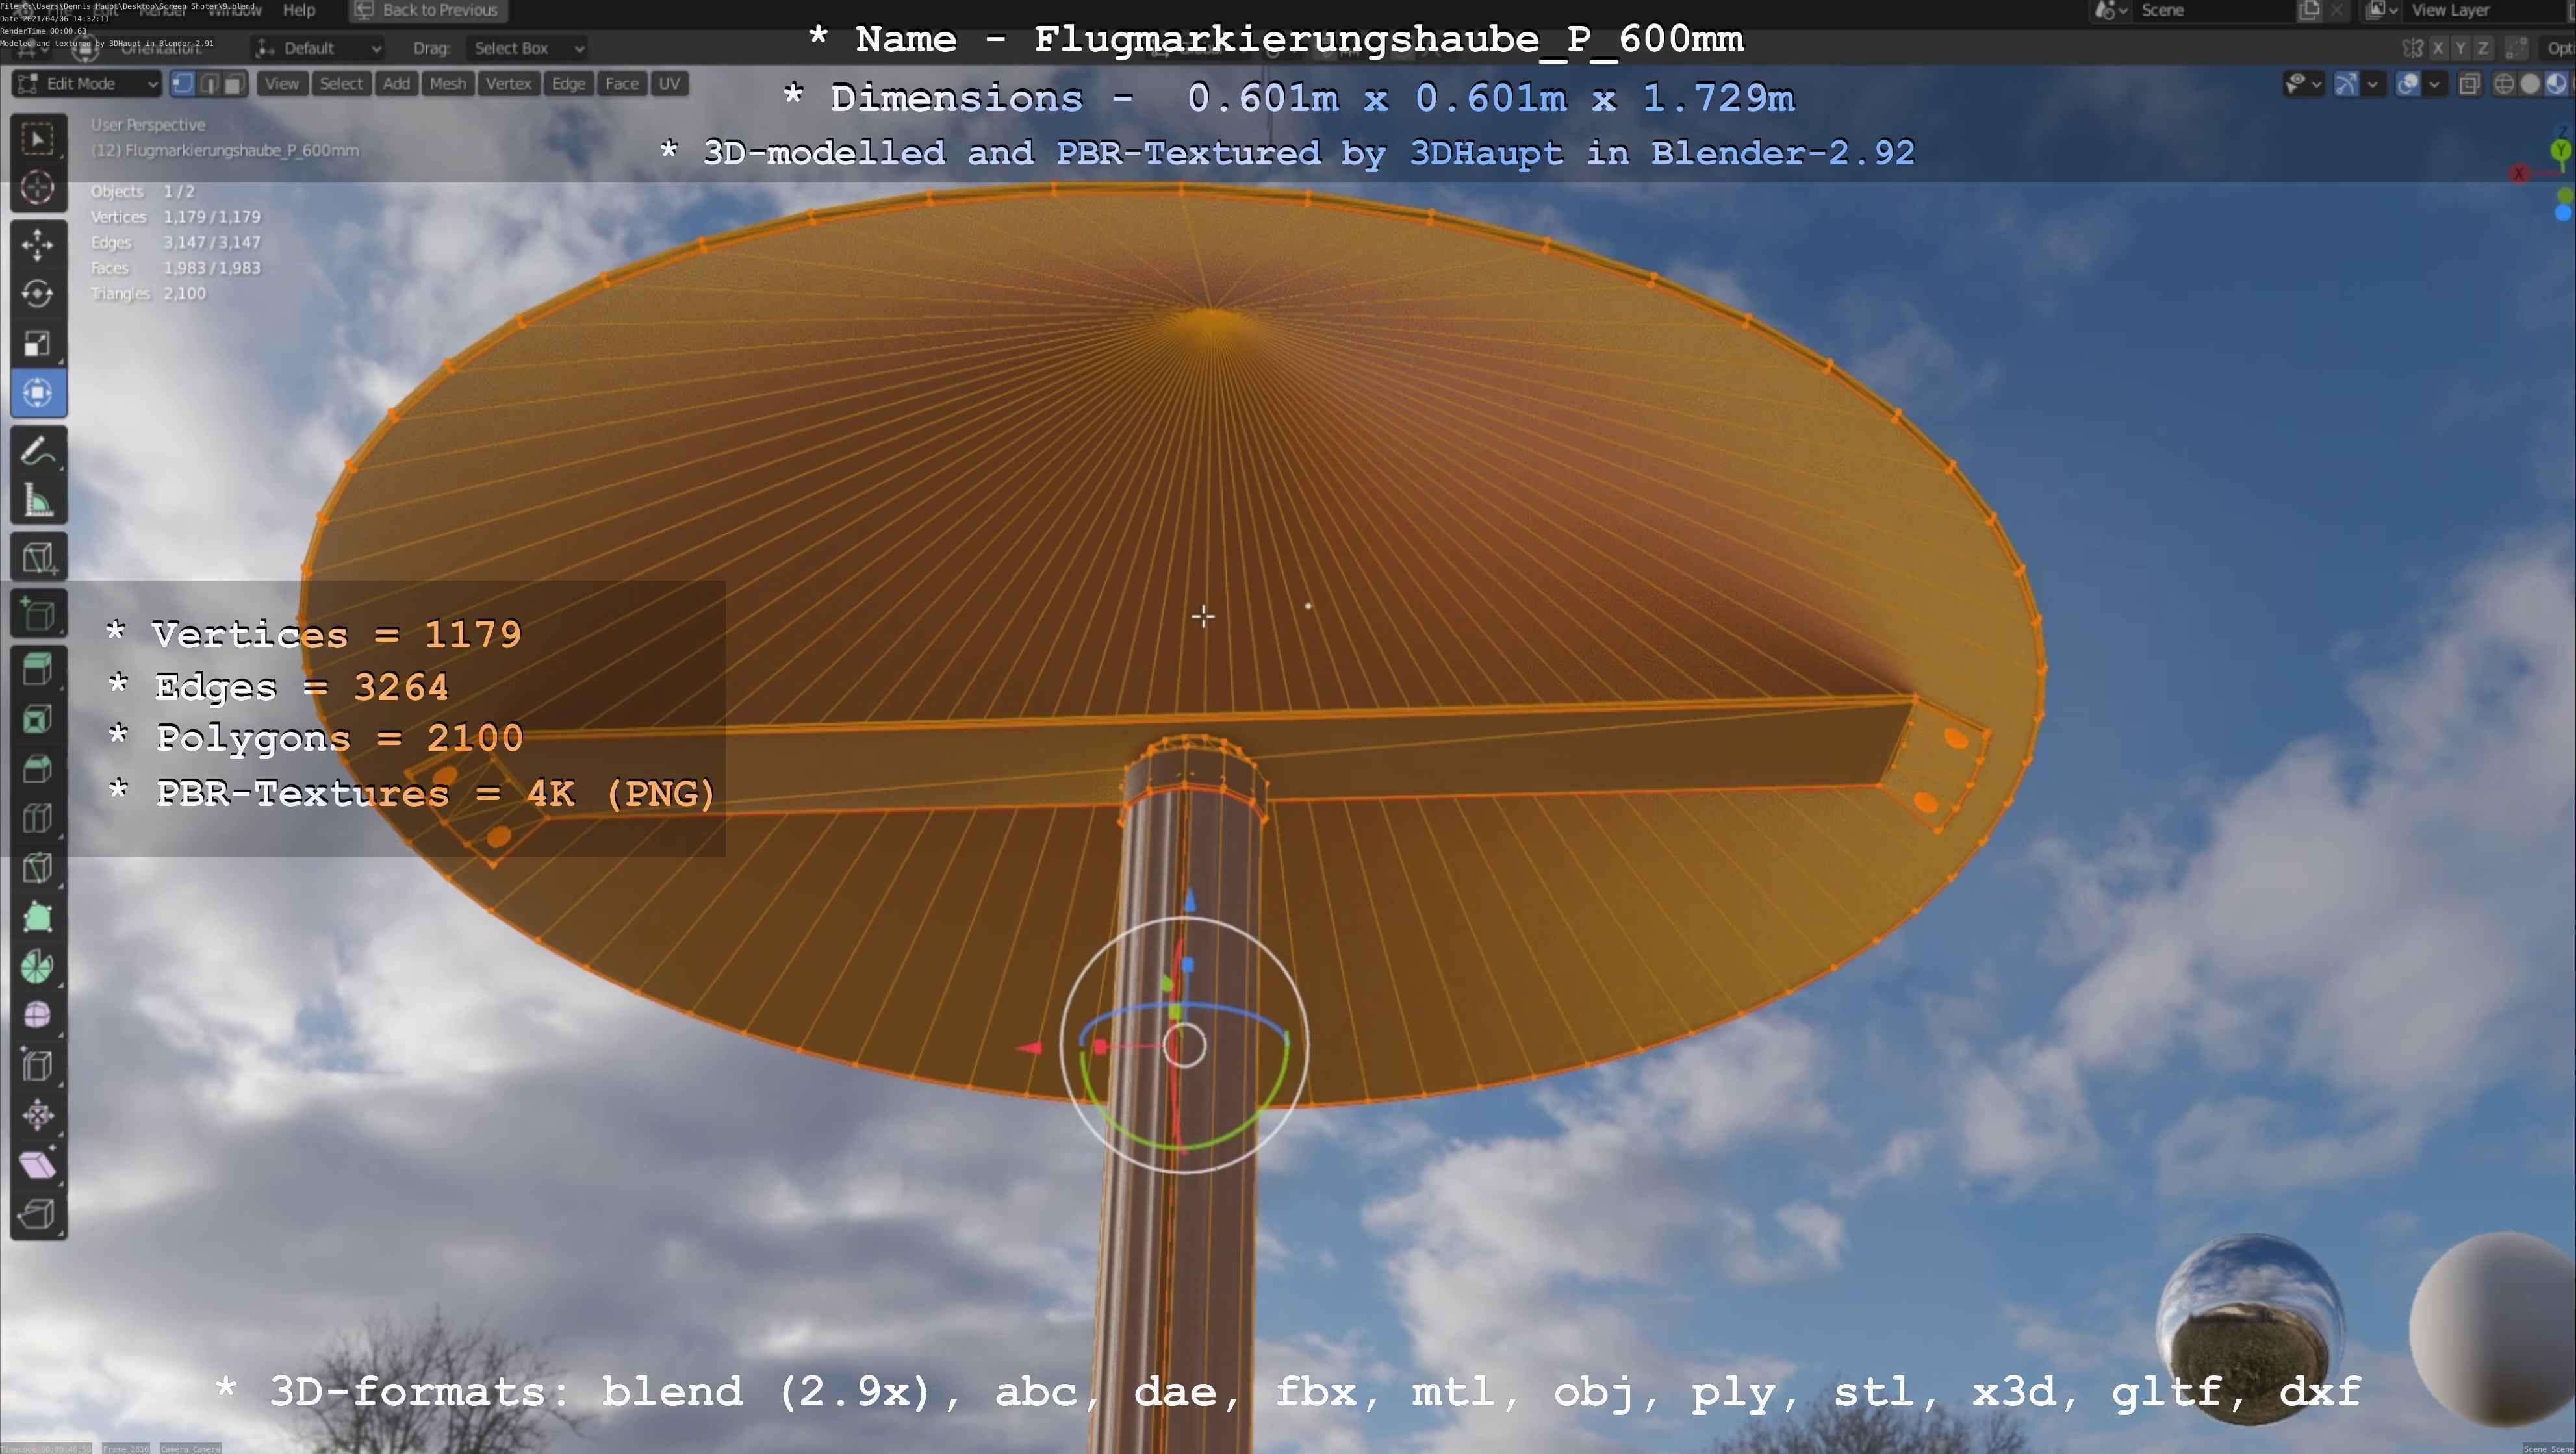
Task: Select the Scale tool
Action: (38, 344)
